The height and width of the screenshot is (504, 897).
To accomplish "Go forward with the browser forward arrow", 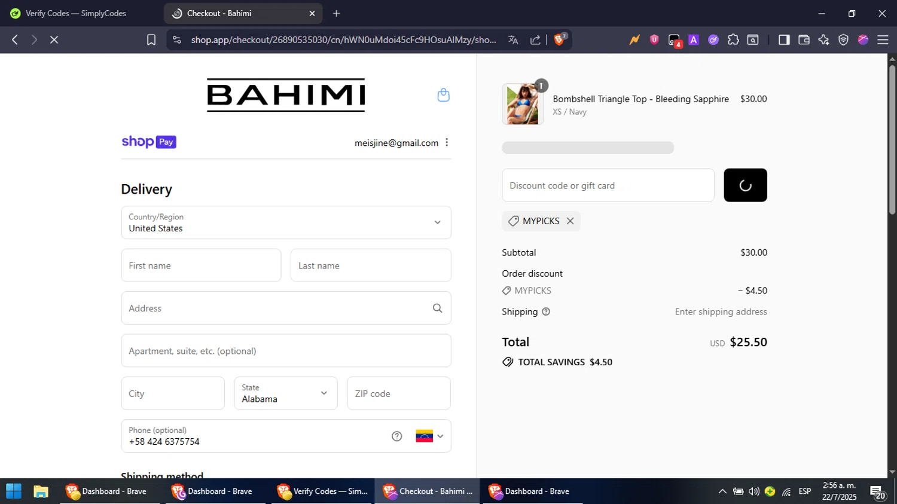I will click(34, 39).
